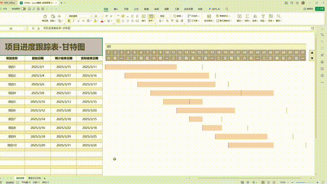Click the Find (查找) magnifier icon
The image size is (327, 184).
click(x=278, y=16)
